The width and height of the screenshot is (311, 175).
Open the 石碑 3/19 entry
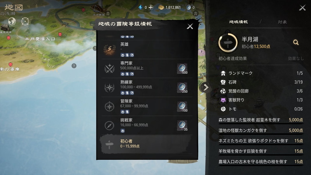click(x=261, y=82)
